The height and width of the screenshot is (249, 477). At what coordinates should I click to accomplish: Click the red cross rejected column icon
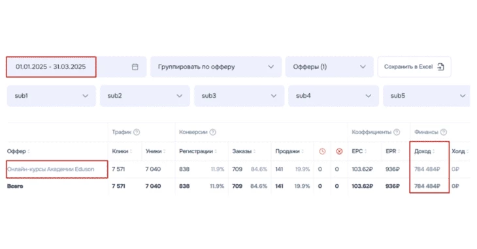(339, 151)
